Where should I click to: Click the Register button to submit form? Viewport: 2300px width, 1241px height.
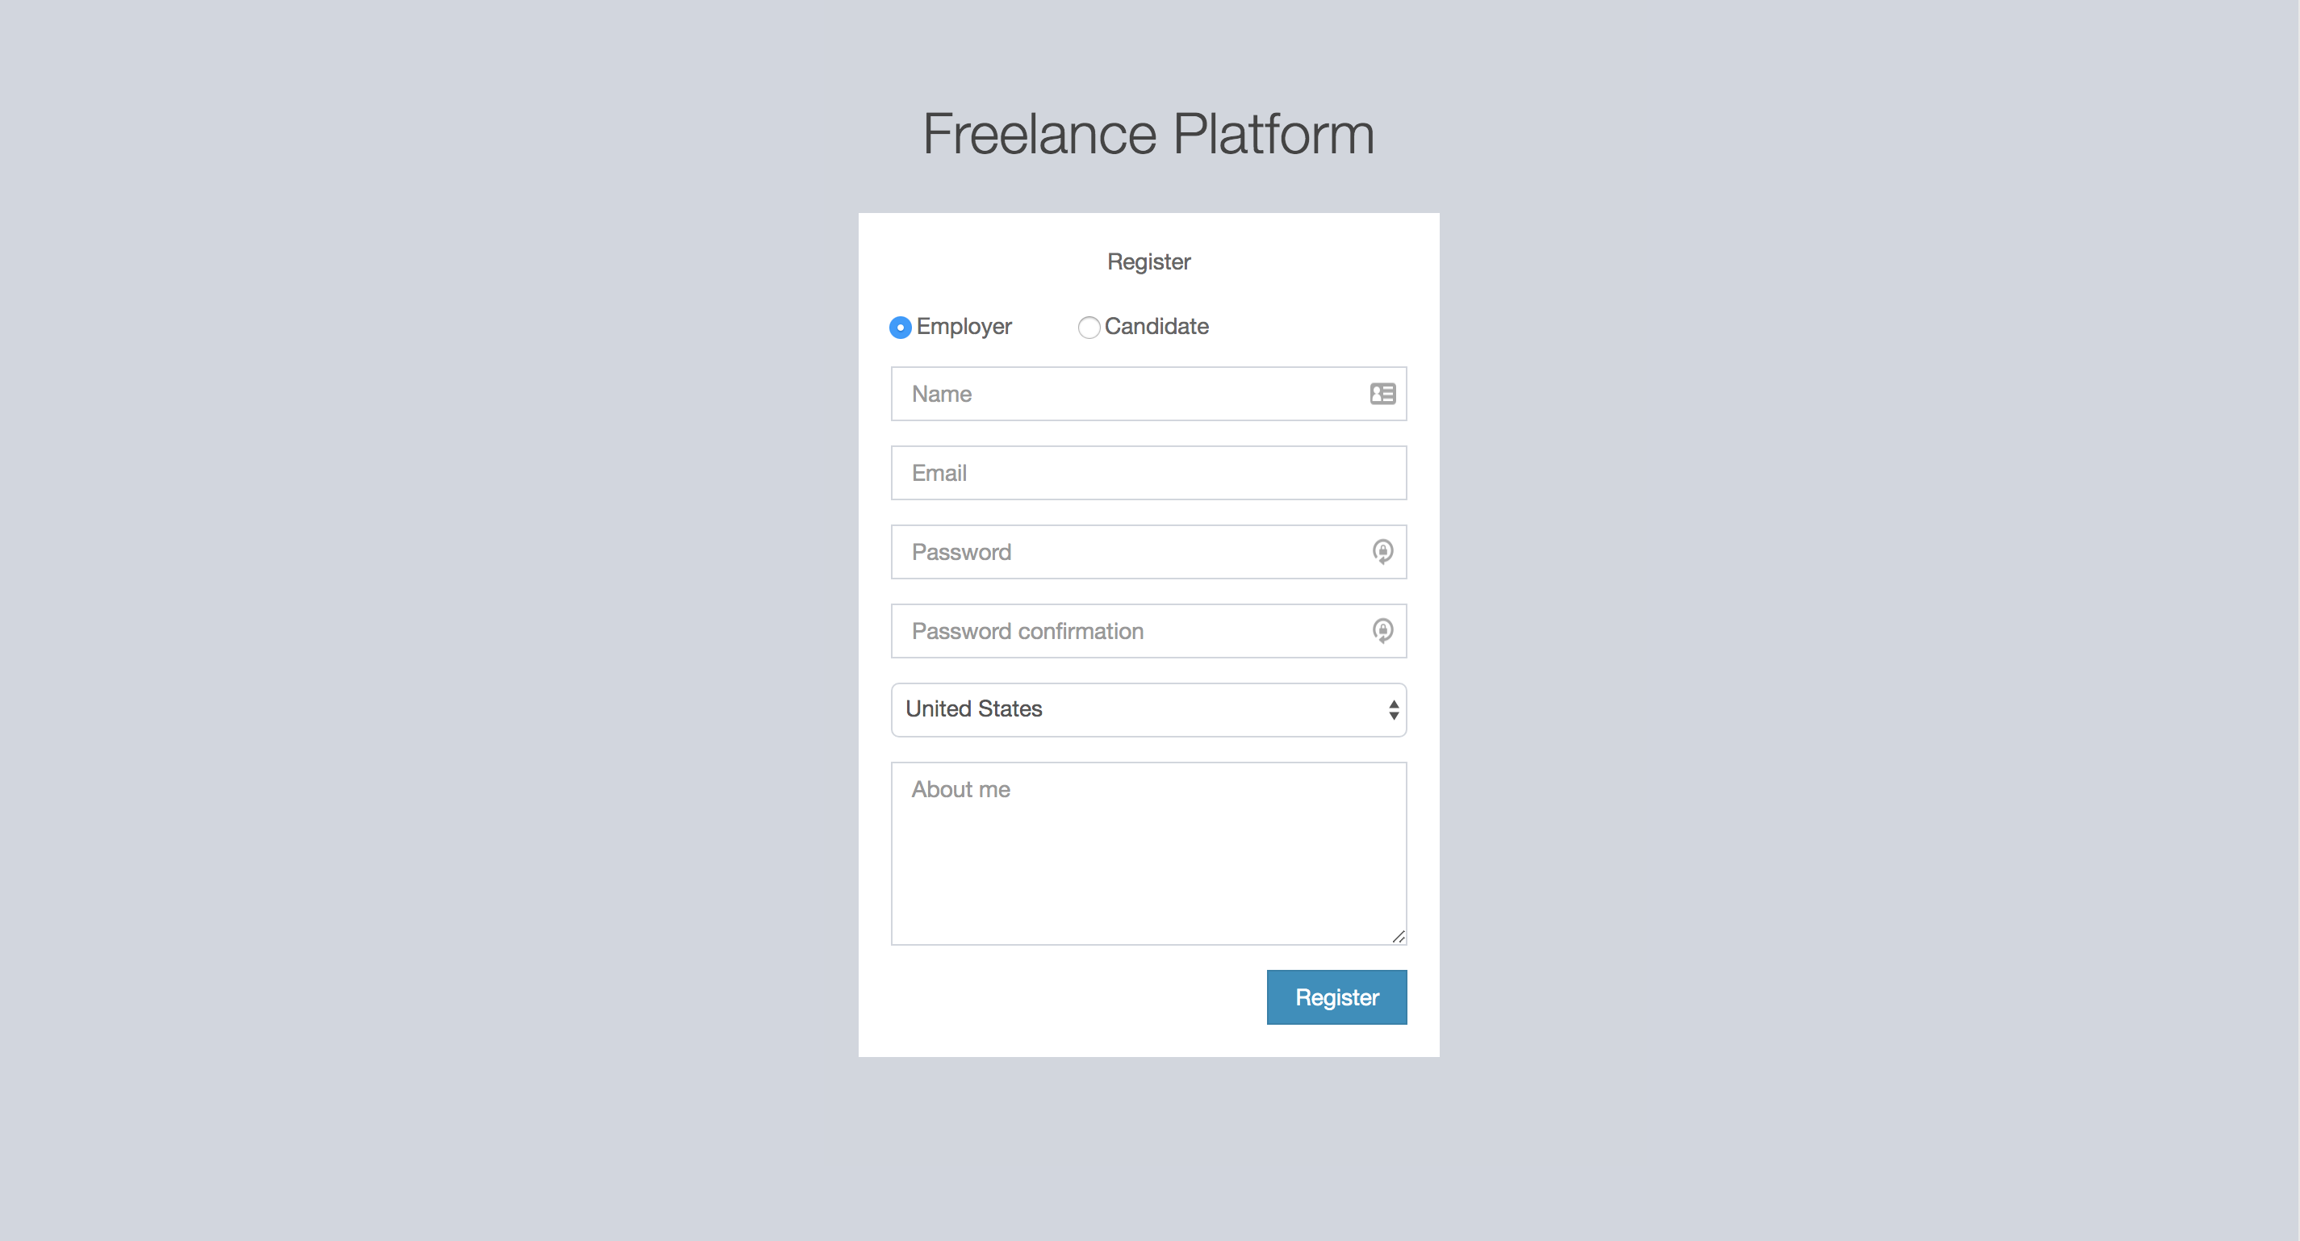1337,997
